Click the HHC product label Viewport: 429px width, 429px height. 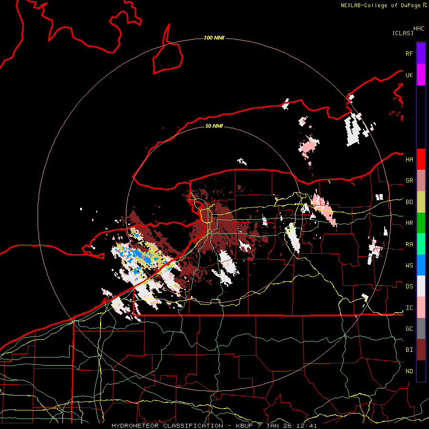(x=419, y=29)
